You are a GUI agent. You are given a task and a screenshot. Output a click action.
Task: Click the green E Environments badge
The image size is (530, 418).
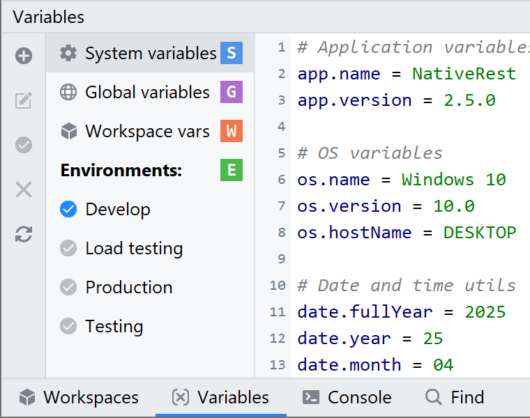pos(232,170)
